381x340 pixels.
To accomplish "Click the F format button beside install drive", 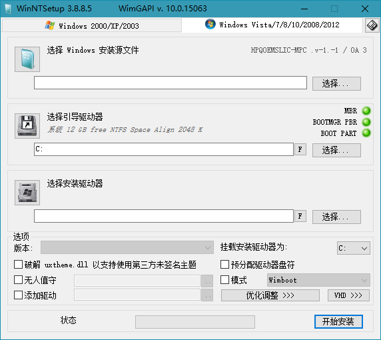I will [300, 216].
